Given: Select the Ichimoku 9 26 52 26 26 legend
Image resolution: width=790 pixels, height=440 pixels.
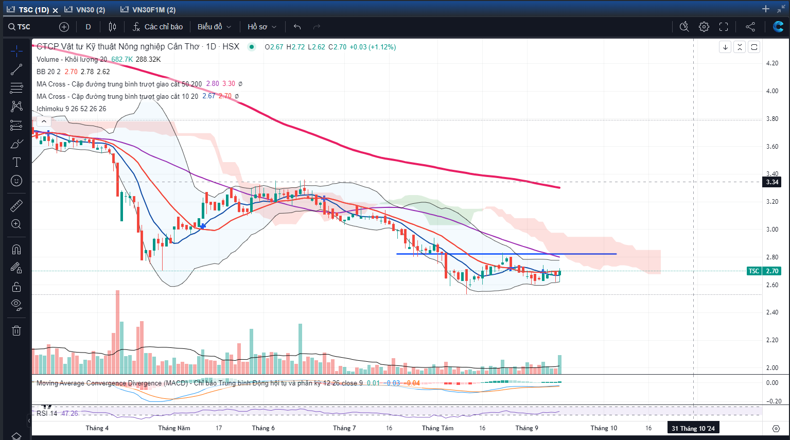Looking at the screenshot, I should 71,109.
